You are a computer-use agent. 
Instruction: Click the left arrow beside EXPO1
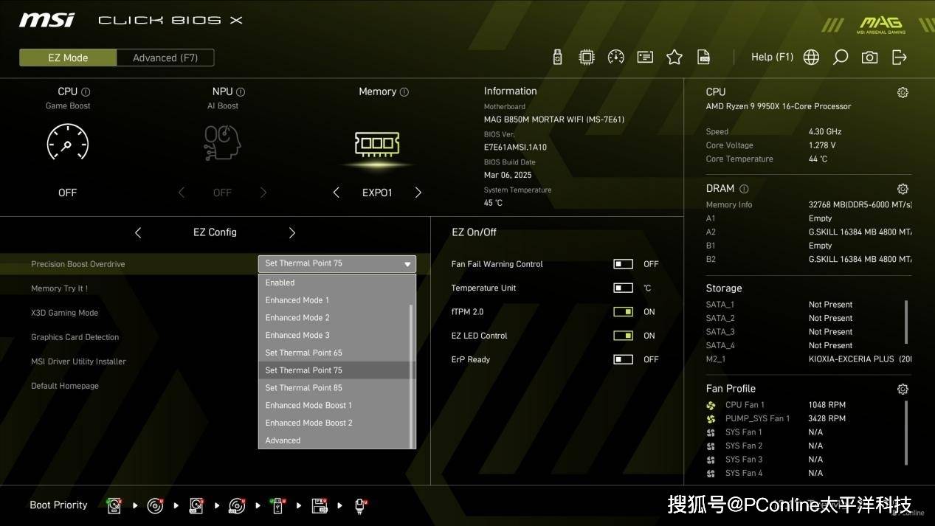pos(337,193)
